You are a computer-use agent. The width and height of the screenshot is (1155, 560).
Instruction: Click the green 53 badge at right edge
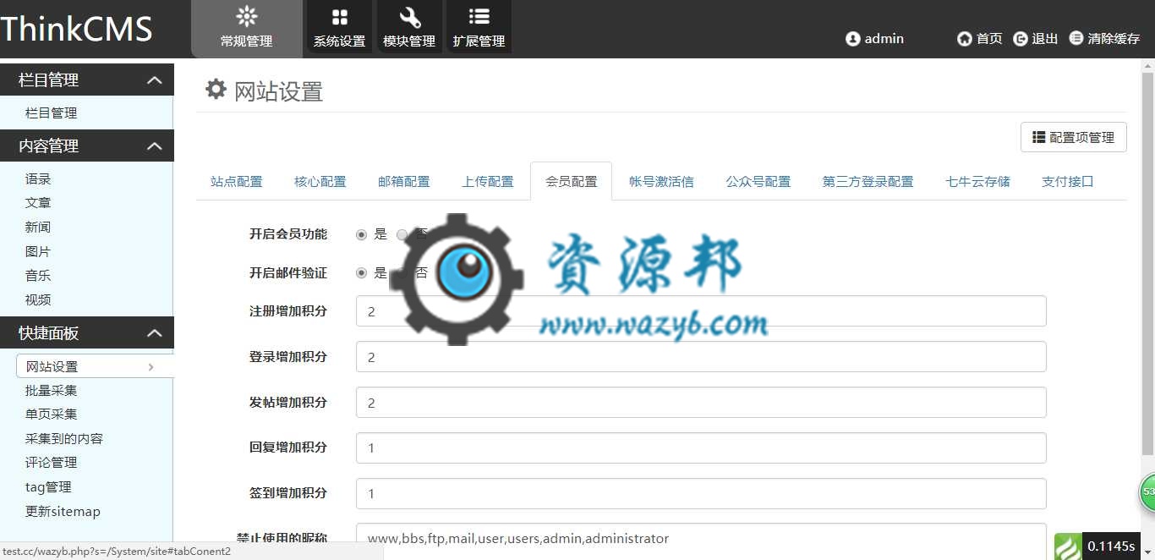pyautogui.click(x=1147, y=491)
